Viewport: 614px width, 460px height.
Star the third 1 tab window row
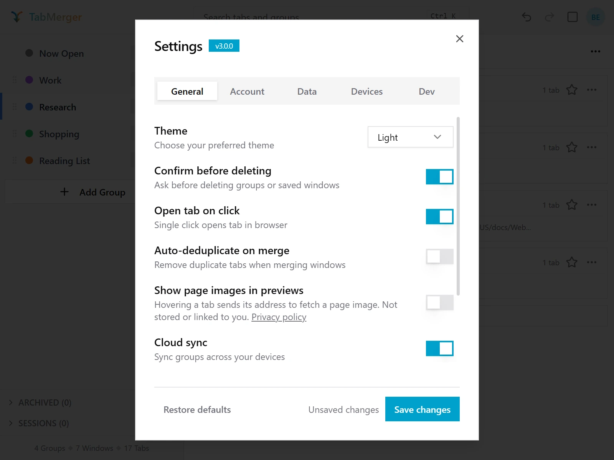572,205
